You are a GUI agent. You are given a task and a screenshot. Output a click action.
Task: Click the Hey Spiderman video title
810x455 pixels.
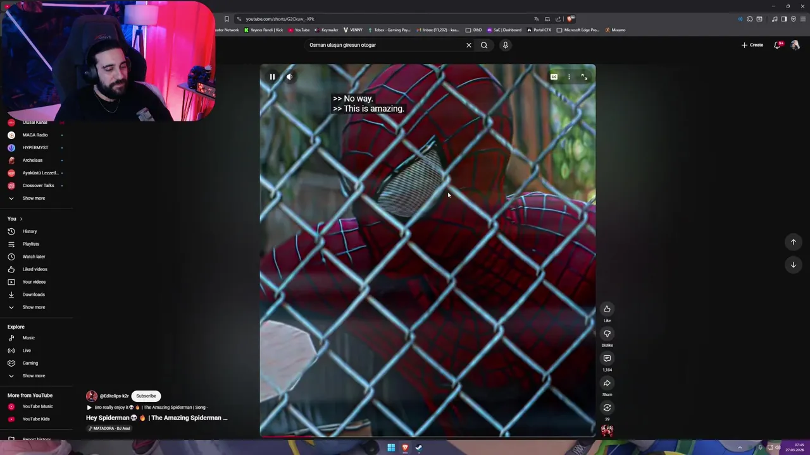(156, 418)
